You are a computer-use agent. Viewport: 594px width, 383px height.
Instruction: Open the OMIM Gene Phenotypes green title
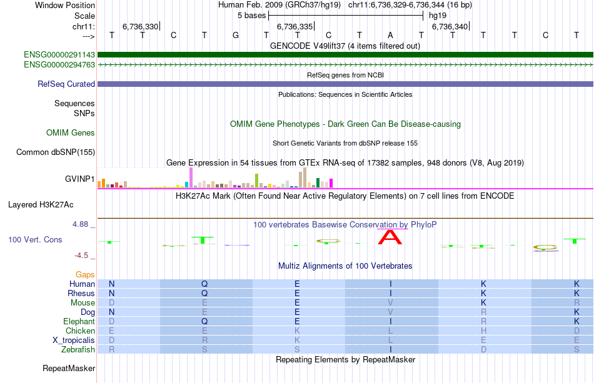(345, 124)
